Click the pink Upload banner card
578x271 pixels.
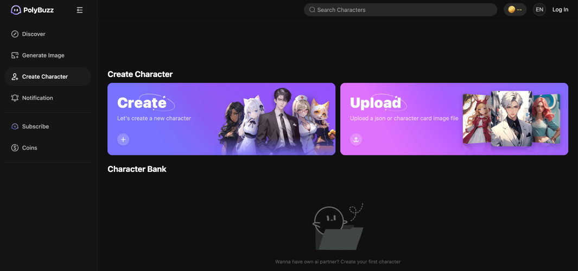click(454, 119)
